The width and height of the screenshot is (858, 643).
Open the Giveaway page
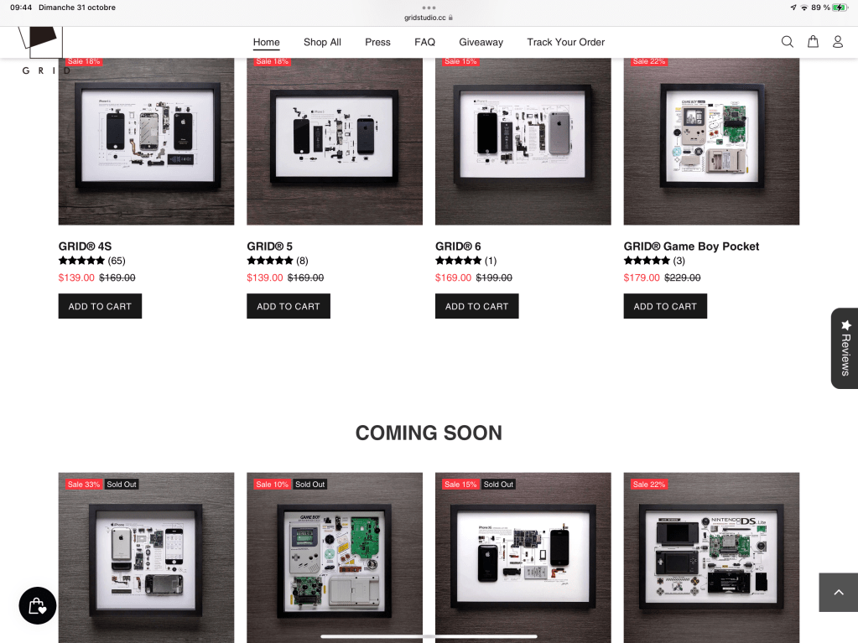[481, 42]
